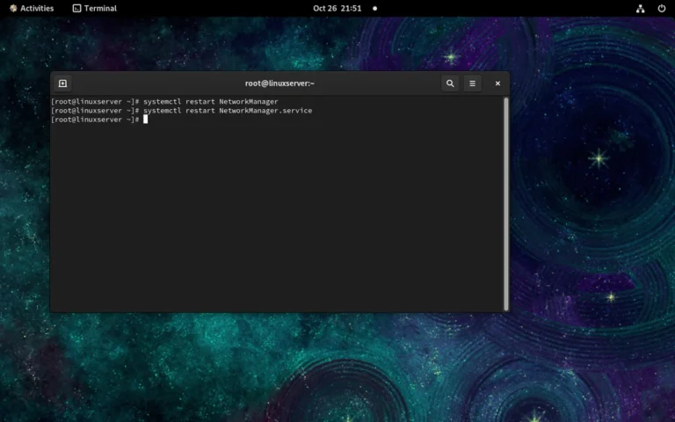675x422 pixels.
Task: Click the first line's [root@linuxserver ~]# prompt
Action: pos(95,102)
